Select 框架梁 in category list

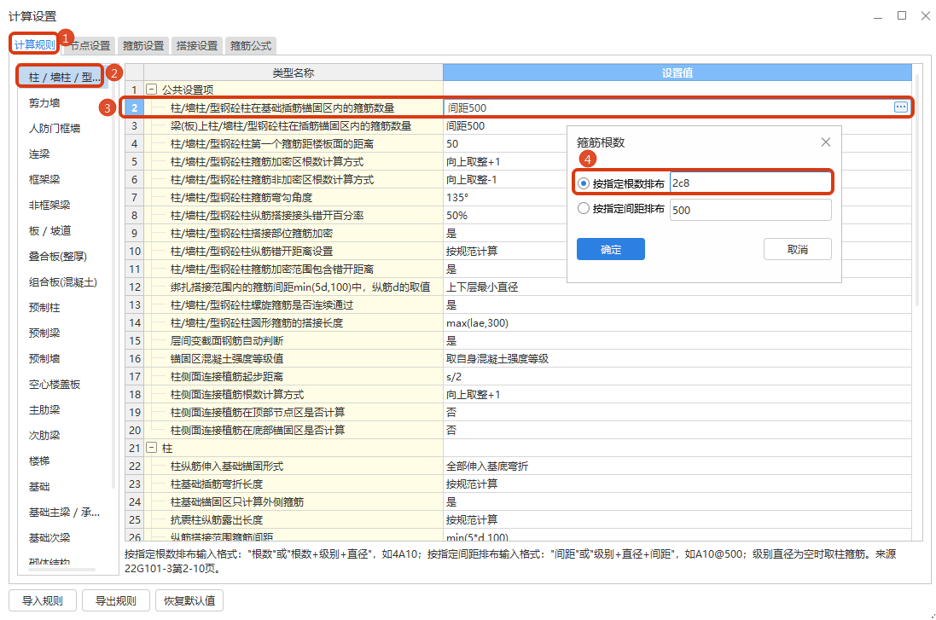pyautogui.click(x=44, y=179)
